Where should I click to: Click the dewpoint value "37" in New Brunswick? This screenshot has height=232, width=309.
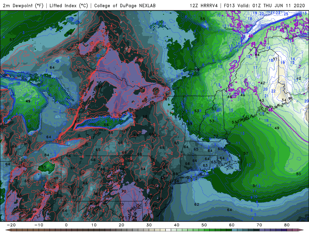click(275, 59)
